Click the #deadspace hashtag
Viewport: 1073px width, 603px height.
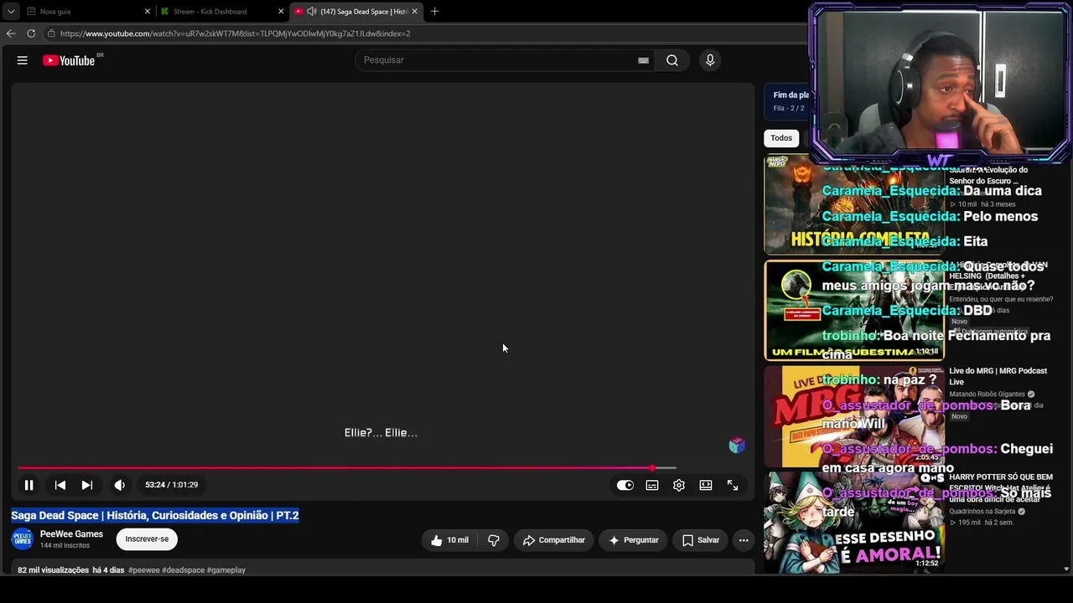click(x=183, y=570)
